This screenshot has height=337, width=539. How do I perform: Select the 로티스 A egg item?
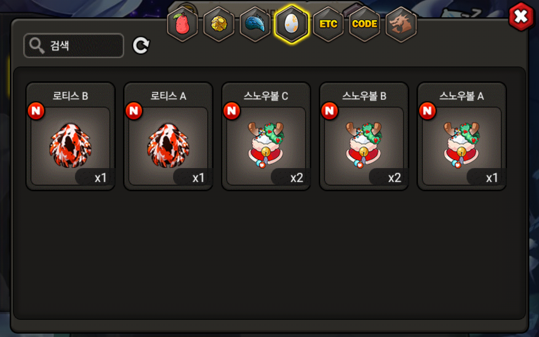pyautogui.click(x=168, y=136)
